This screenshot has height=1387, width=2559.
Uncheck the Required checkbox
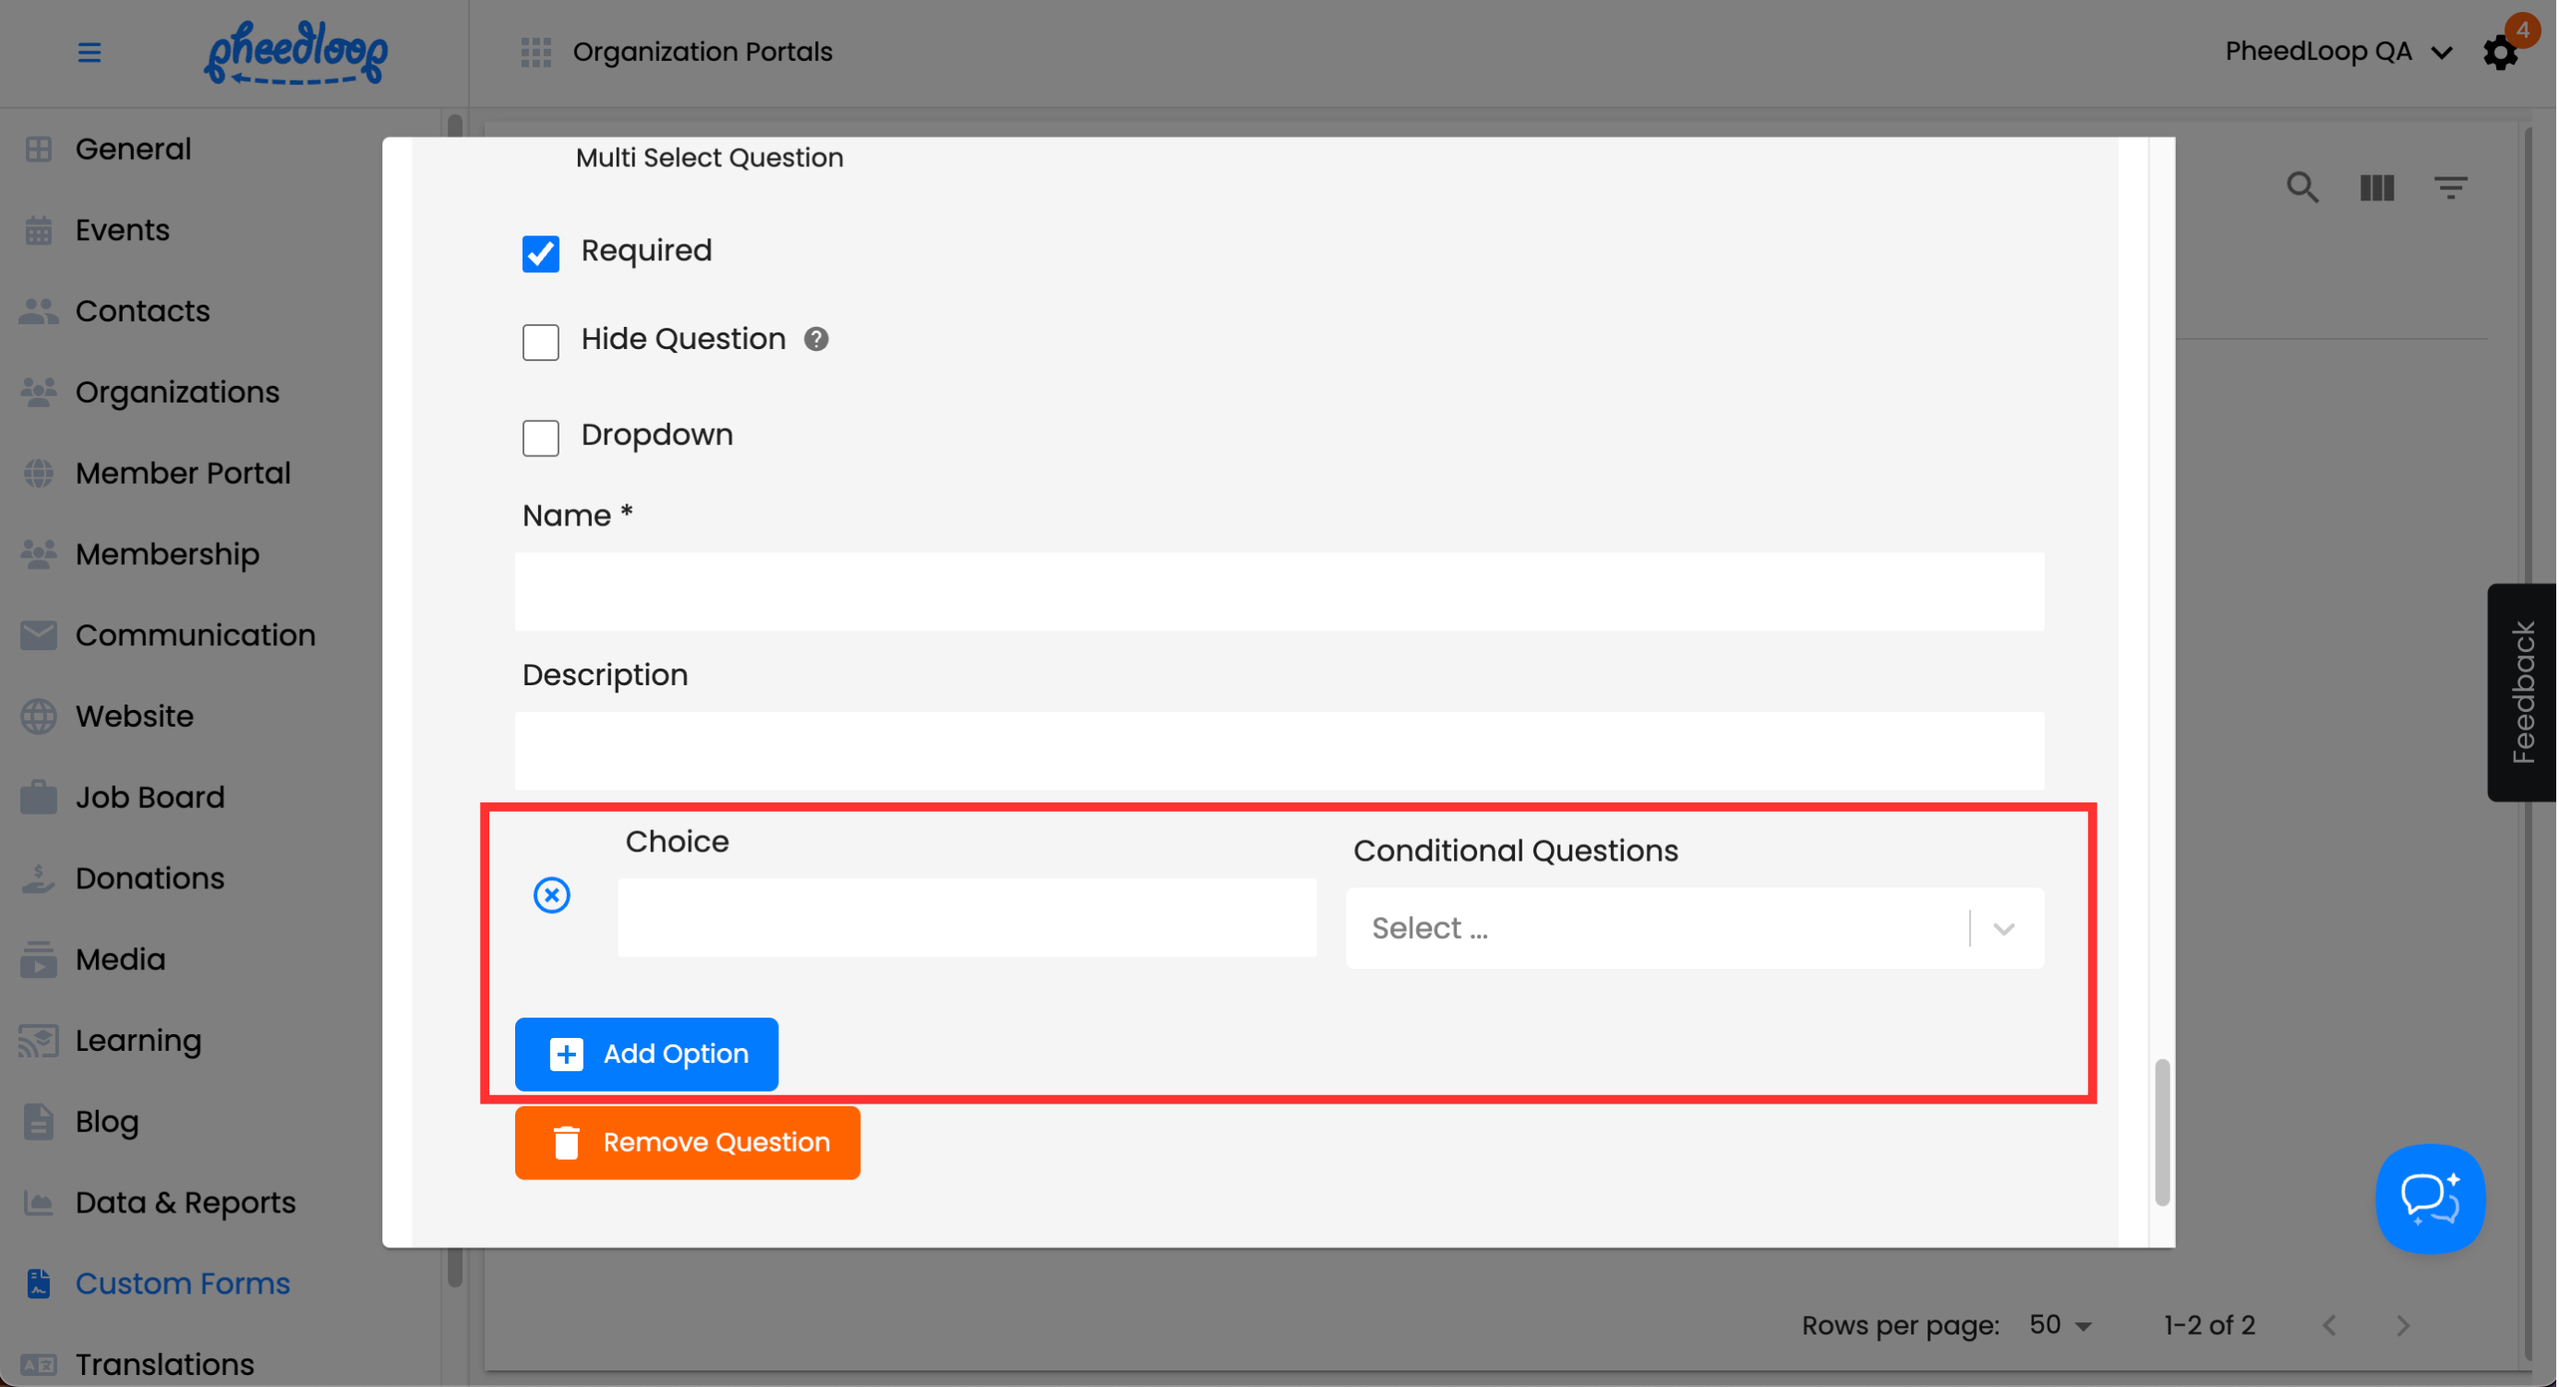(x=540, y=252)
